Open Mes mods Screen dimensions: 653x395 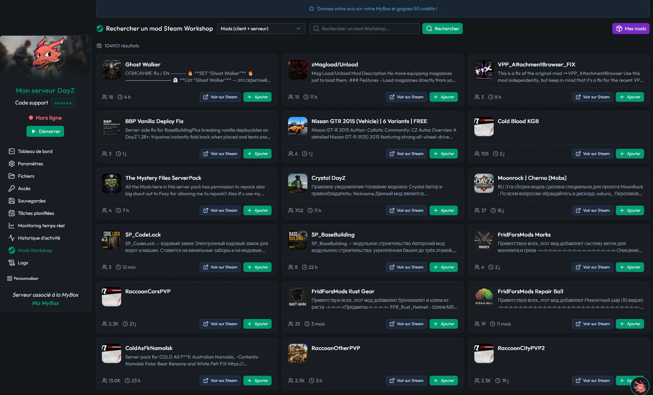(x=631, y=29)
